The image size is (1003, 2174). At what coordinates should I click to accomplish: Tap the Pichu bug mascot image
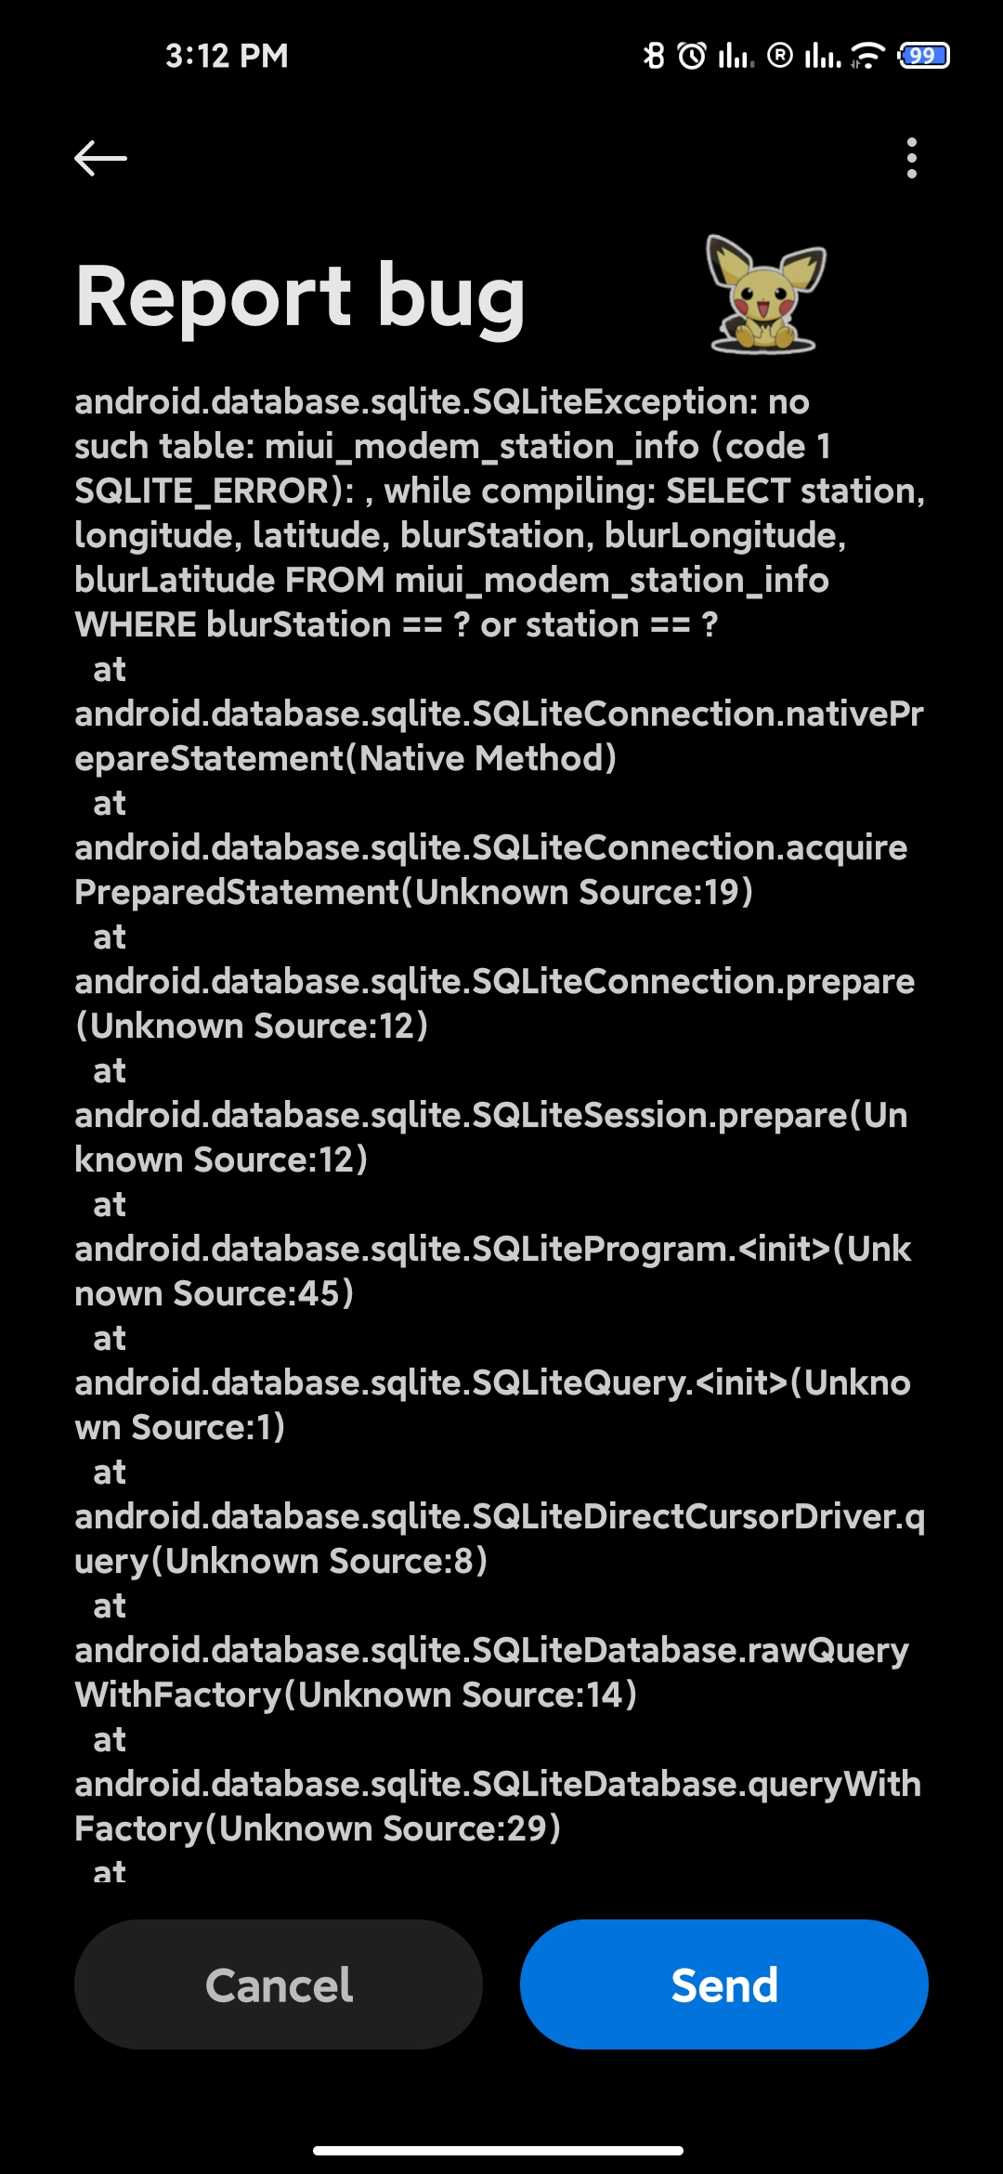coord(765,294)
